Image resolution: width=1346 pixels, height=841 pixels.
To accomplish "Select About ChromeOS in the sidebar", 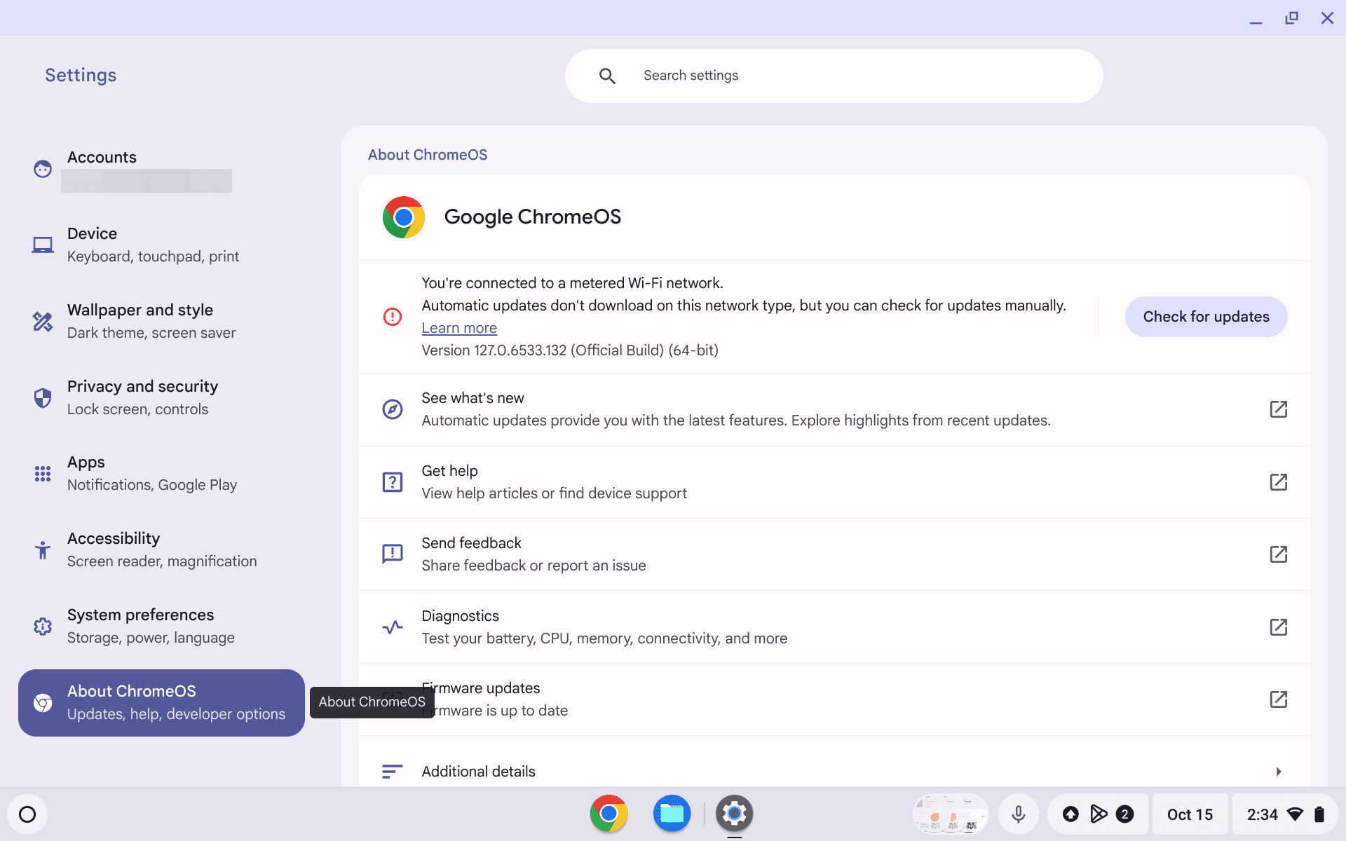I will tap(131, 690).
